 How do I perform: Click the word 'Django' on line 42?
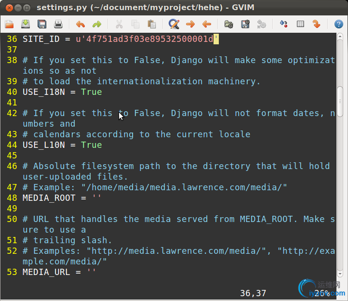[187, 113]
